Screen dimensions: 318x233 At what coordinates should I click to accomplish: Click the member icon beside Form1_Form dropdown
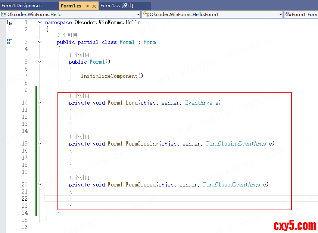[288, 15]
